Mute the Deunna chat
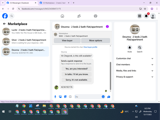160x120 pixels. pos(130,47)
